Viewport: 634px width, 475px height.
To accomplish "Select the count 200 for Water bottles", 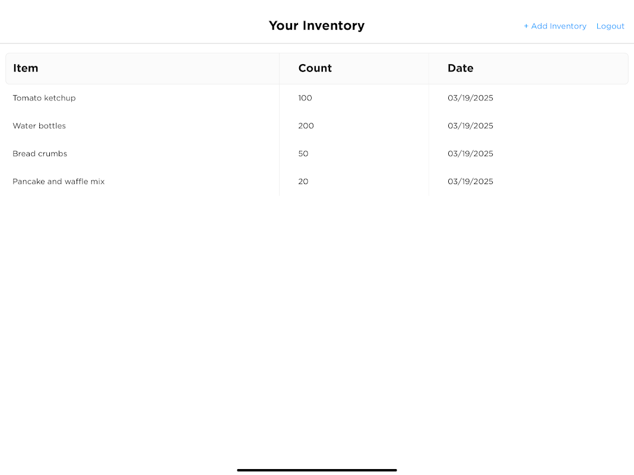I will [306, 126].
